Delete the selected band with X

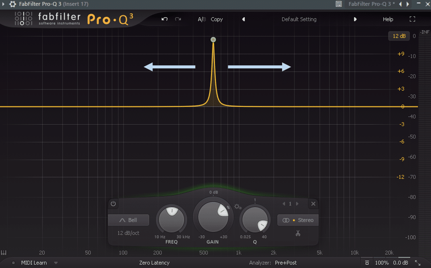[x=313, y=204]
